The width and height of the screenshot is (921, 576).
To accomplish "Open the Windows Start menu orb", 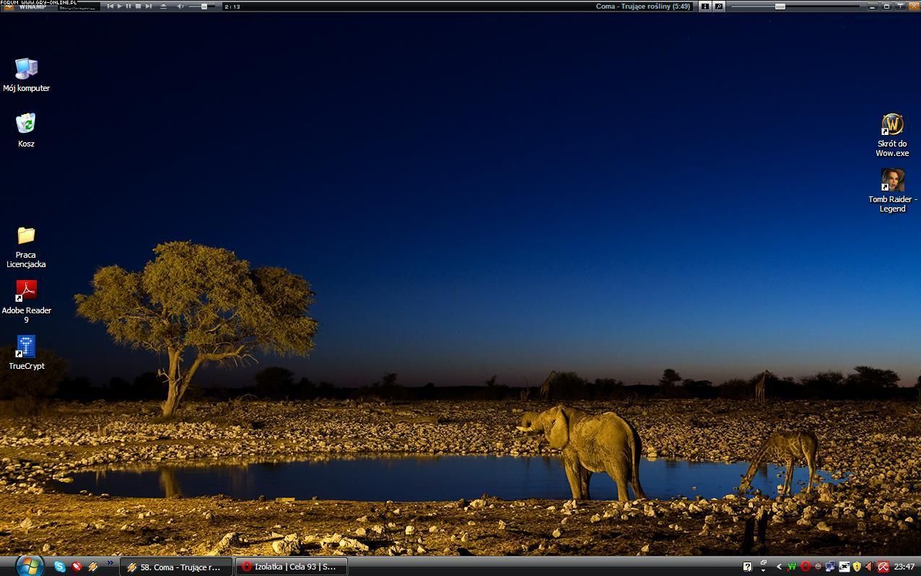I will [x=29, y=565].
